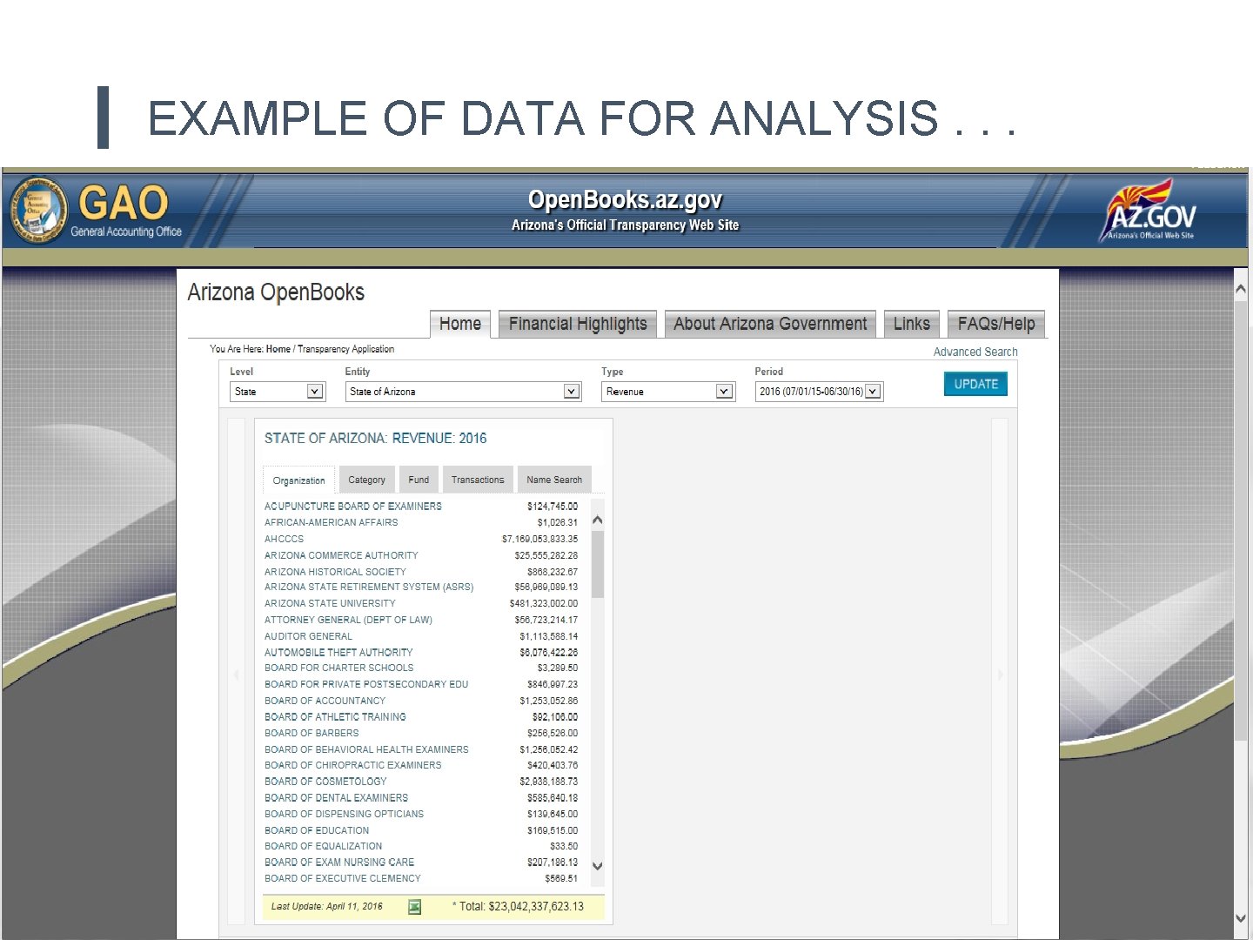Click OpenBooks.az.gov banner title
The height and width of the screenshot is (940, 1253).
pyautogui.click(x=625, y=200)
